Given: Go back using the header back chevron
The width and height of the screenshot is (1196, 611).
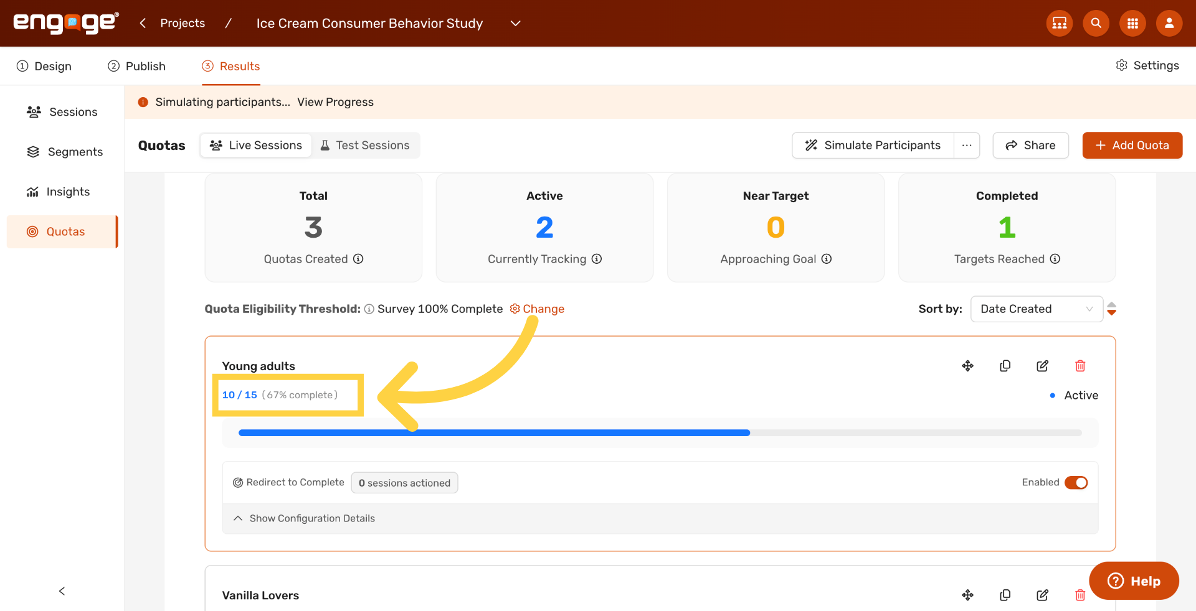Looking at the screenshot, I should tap(143, 23).
